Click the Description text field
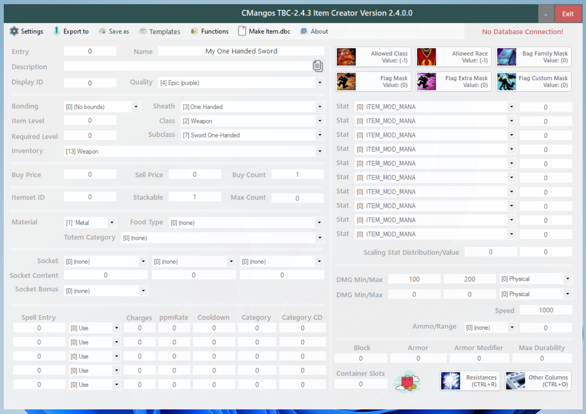The height and width of the screenshot is (414, 586). (x=187, y=66)
